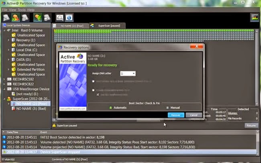Click the event log vertical scrollbar
This screenshot has height=163, width=261.
tap(258, 143)
